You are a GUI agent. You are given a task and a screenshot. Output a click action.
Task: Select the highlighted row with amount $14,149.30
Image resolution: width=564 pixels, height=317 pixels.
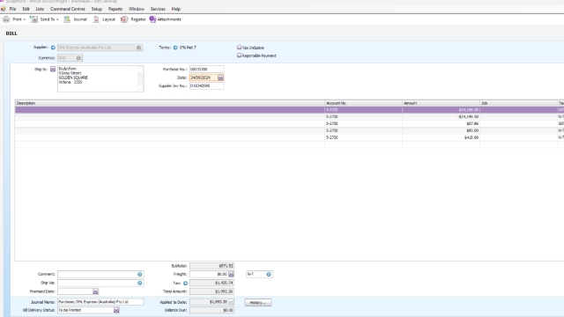point(290,110)
